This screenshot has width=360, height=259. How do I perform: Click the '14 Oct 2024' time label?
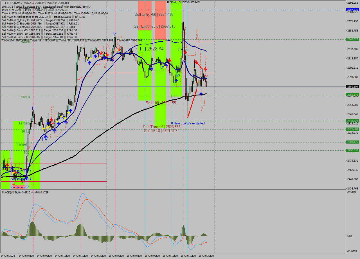click(8, 256)
